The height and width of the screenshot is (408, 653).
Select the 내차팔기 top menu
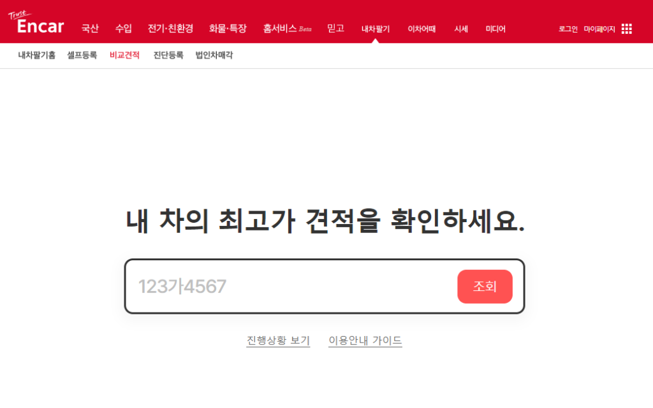(376, 29)
